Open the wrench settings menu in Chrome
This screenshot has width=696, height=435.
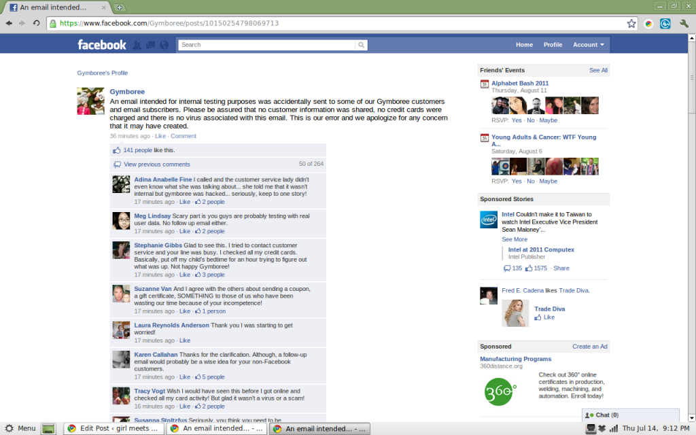684,24
